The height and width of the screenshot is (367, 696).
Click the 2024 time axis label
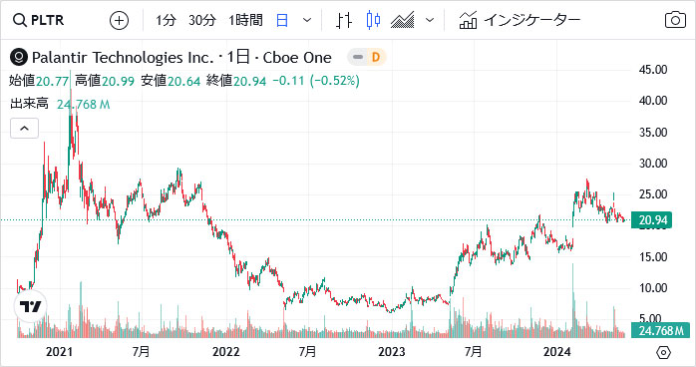557,352
